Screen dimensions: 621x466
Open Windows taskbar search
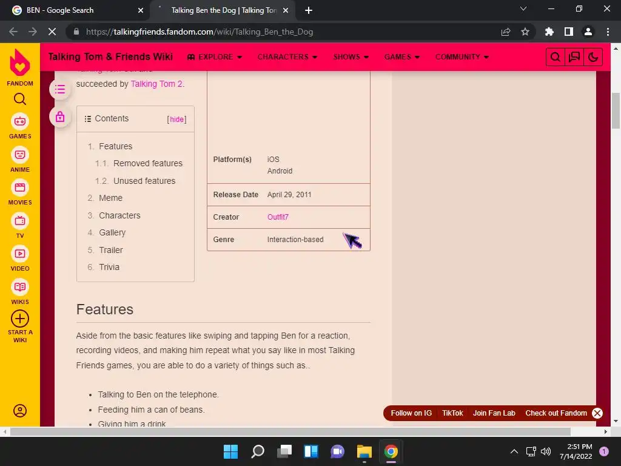(257, 451)
